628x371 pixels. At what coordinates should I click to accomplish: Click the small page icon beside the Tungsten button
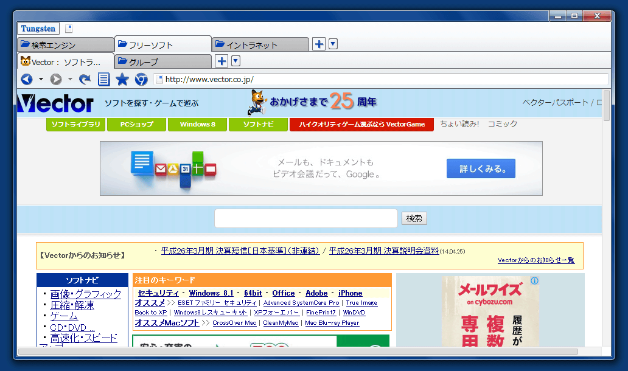point(69,29)
